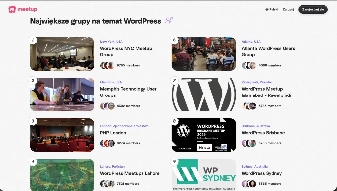Click the WP Sydney logo thumbnail

click(x=204, y=175)
